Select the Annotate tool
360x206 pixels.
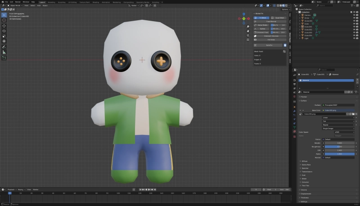click(x=4, y=47)
